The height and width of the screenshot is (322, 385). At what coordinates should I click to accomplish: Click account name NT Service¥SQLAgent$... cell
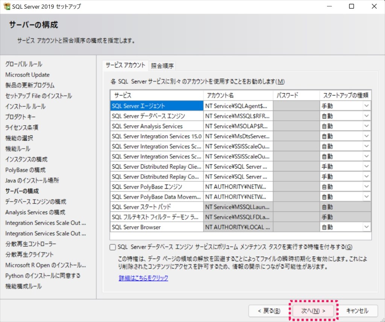238,106
